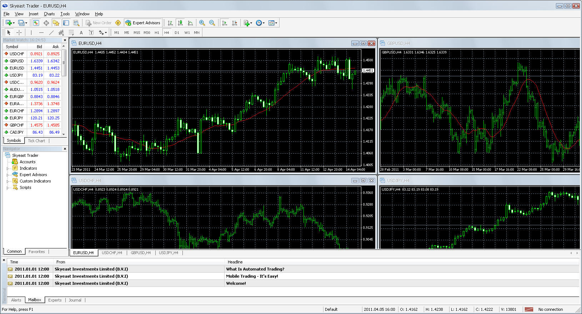Image resolution: width=582 pixels, height=314 pixels.
Task: Expand the Custom Indicators tree node
Action: (x=8, y=181)
